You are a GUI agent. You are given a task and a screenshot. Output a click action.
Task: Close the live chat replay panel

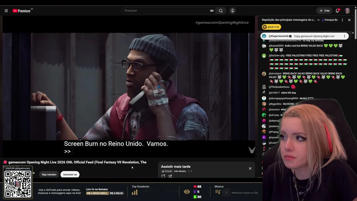(349, 20)
